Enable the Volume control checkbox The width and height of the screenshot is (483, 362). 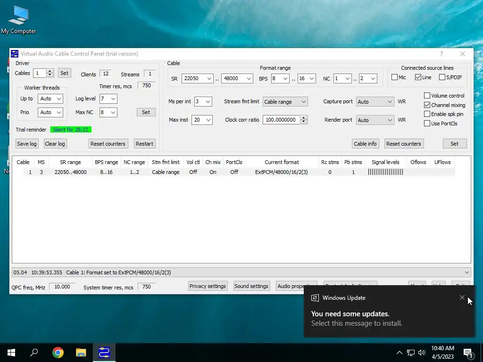coord(427,96)
